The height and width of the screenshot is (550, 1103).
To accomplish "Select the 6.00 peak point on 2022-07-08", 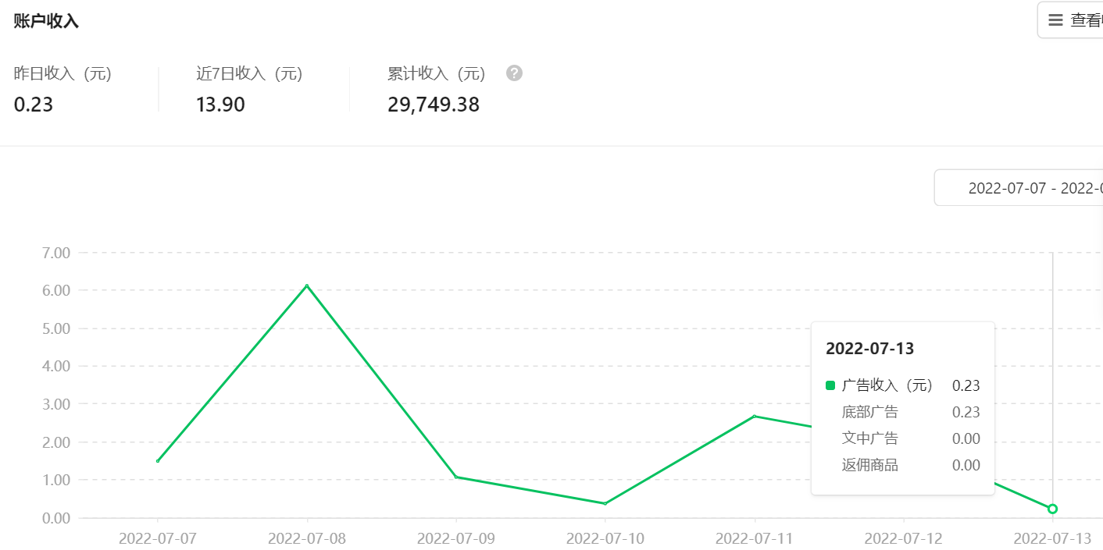I will tap(307, 286).
